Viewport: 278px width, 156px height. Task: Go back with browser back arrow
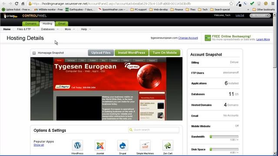(4, 3)
